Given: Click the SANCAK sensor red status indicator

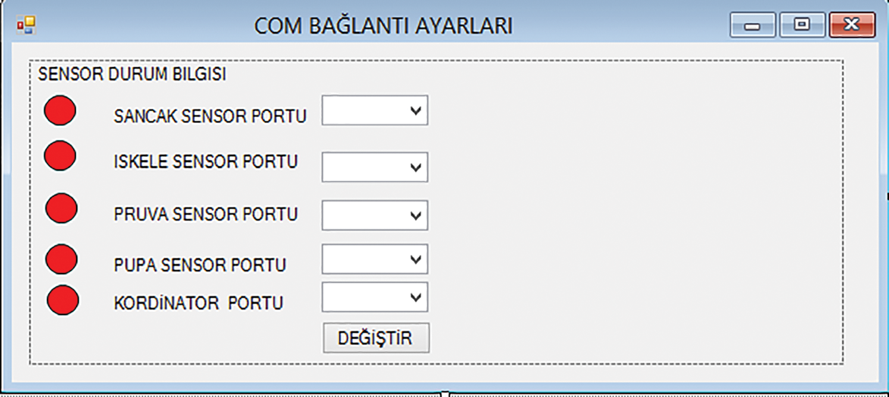Looking at the screenshot, I should 60,110.
